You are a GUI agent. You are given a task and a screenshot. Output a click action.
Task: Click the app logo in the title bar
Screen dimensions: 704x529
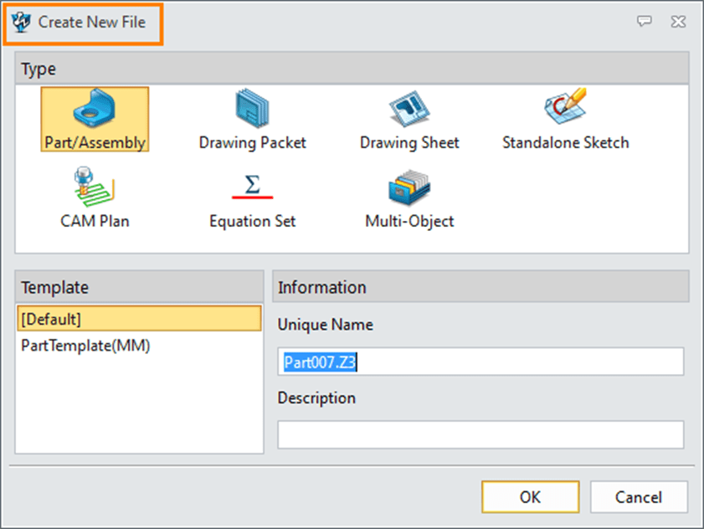point(22,23)
